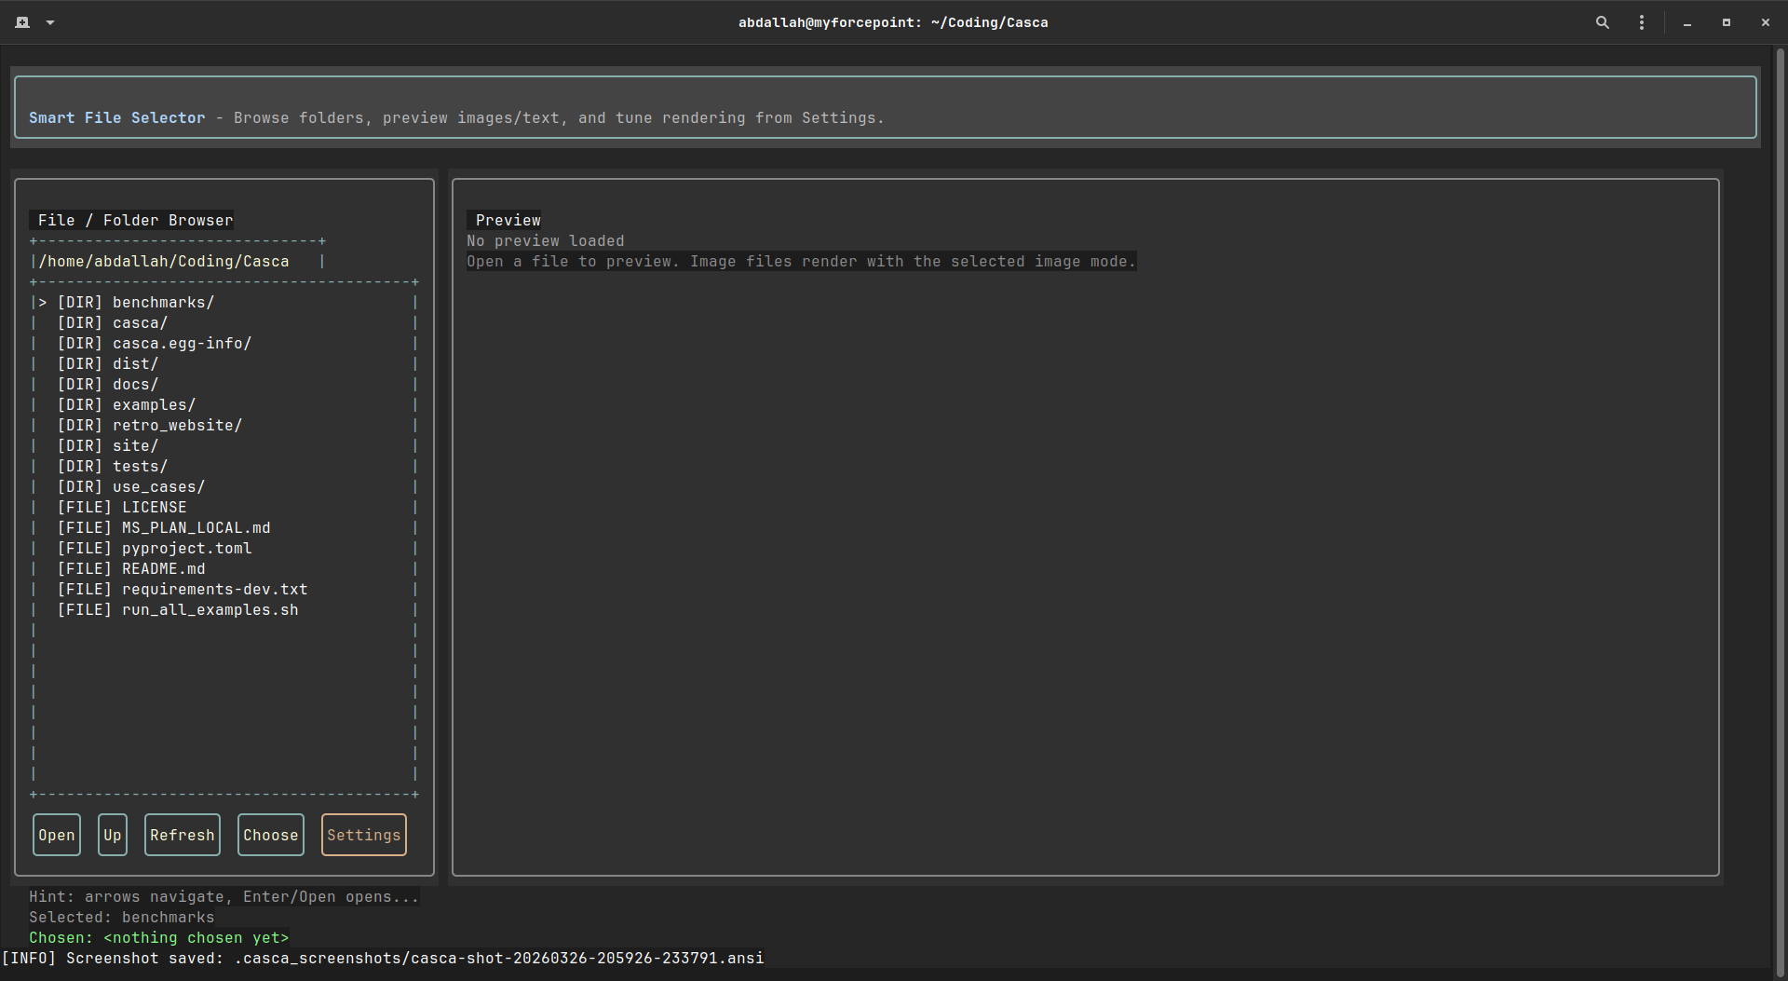1788x981 pixels.
Task: Click the Up button to go up
Action: tap(112, 835)
